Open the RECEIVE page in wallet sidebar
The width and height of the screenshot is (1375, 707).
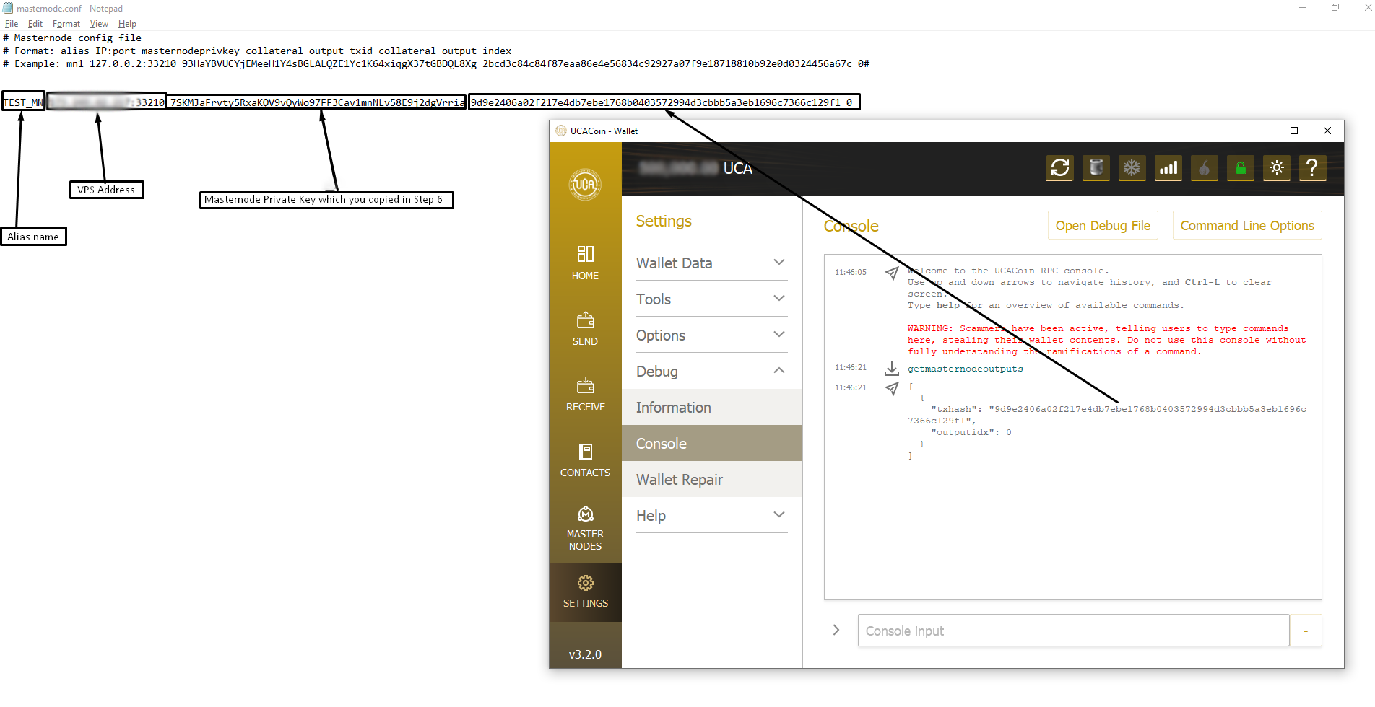click(585, 395)
